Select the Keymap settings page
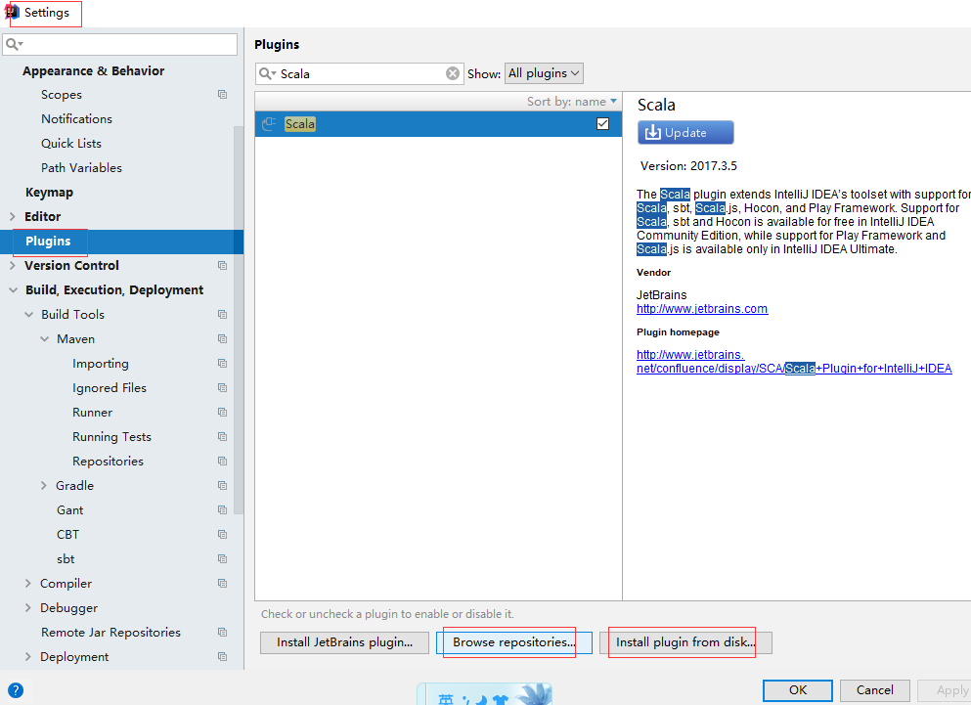Image resolution: width=971 pixels, height=705 pixels. tap(49, 192)
